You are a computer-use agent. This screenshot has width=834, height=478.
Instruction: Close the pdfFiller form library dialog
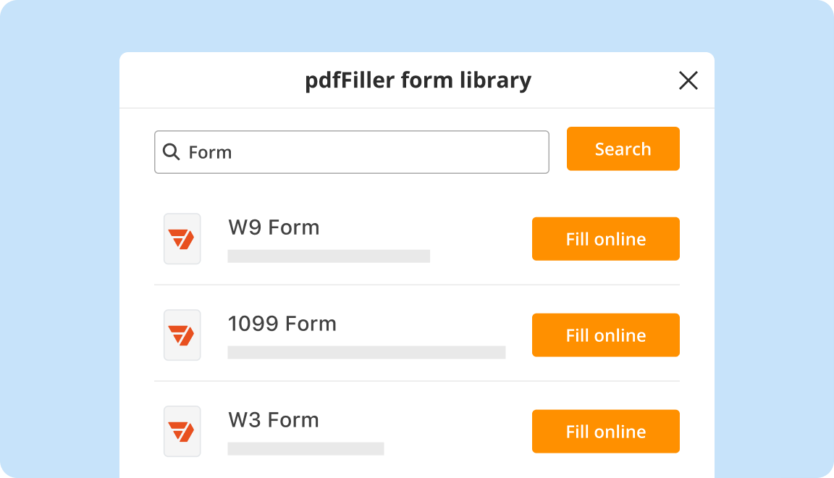pos(688,80)
